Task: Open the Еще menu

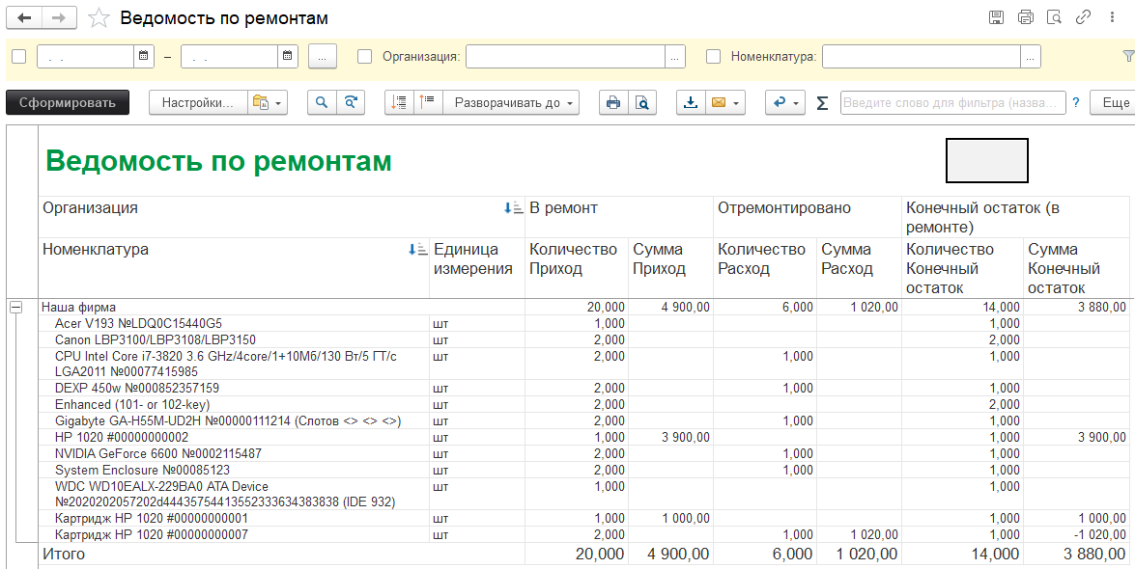Action: point(1113,102)
